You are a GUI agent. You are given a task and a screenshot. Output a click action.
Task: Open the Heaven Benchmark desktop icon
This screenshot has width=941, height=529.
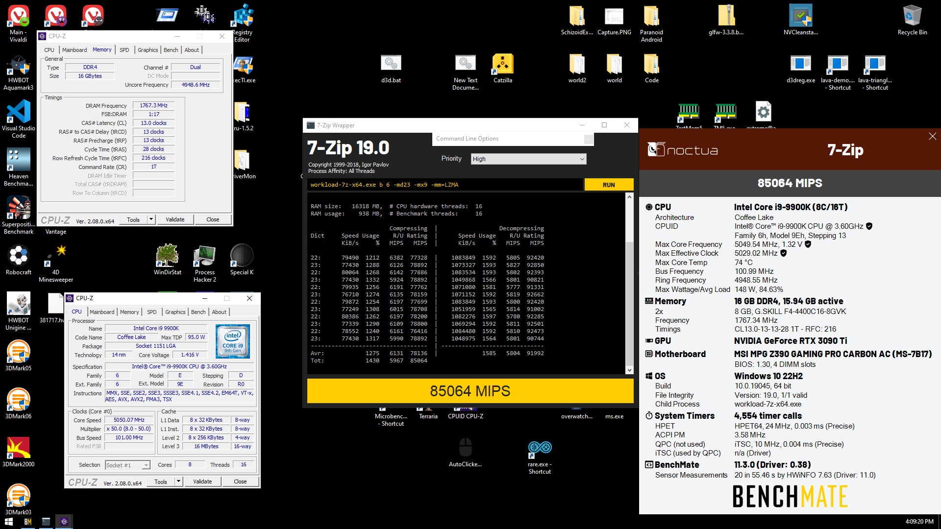(18, 168)
